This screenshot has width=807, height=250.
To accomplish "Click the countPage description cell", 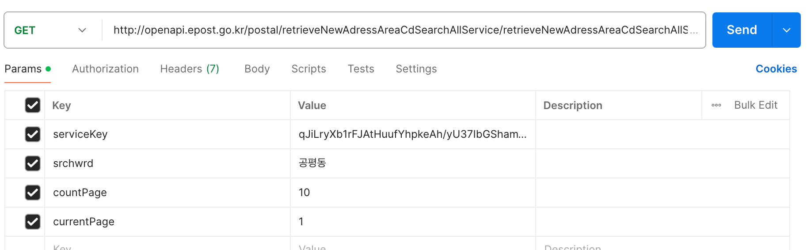I will coord(662,193).
